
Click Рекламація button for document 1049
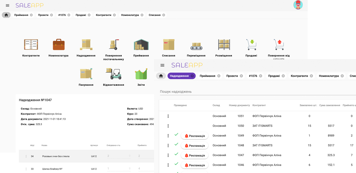(195, 136)
